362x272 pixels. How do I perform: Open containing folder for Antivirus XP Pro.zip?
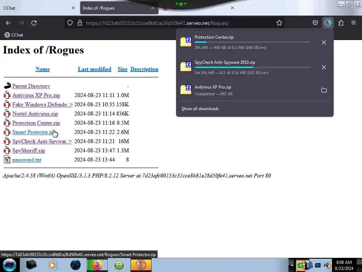click(324, 90)
